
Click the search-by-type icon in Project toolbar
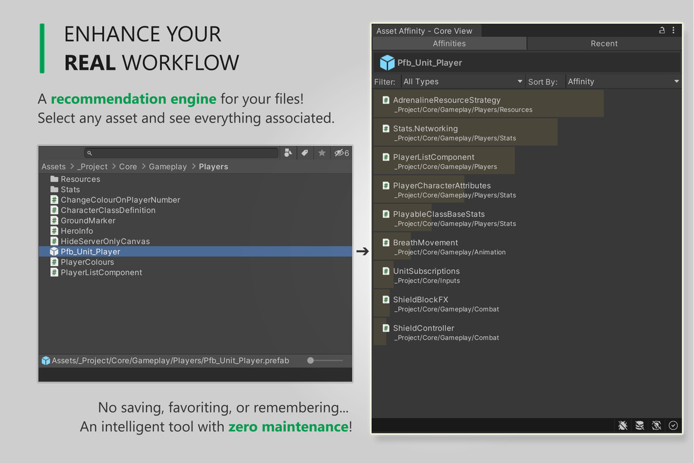(289, 153)
